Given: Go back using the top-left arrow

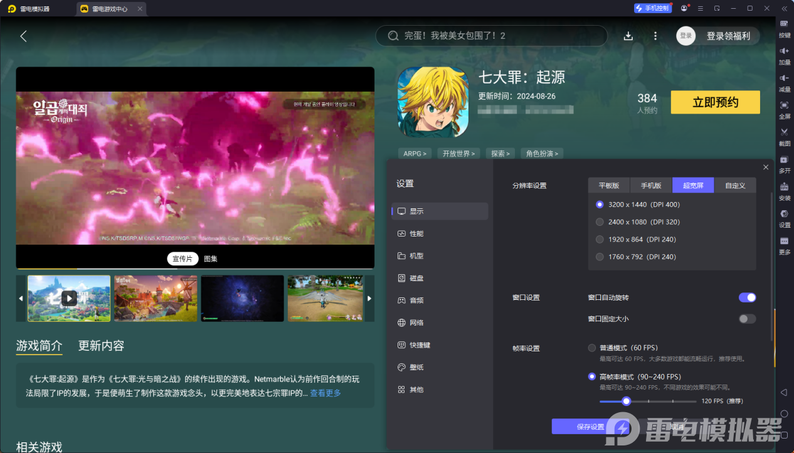Looking at the screenshot, I should 23,36.
